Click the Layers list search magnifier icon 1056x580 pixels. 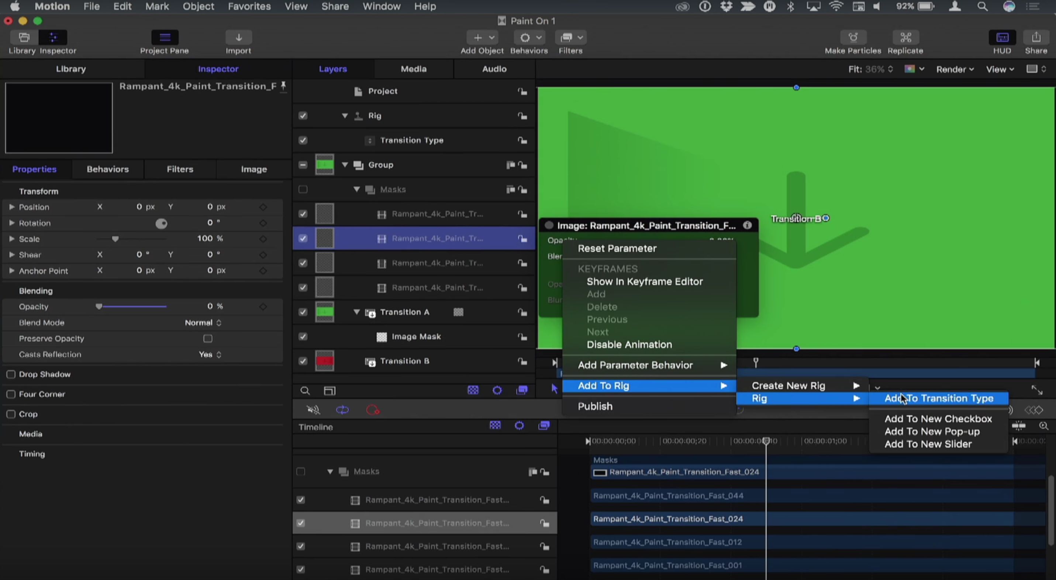coord(305,391)
